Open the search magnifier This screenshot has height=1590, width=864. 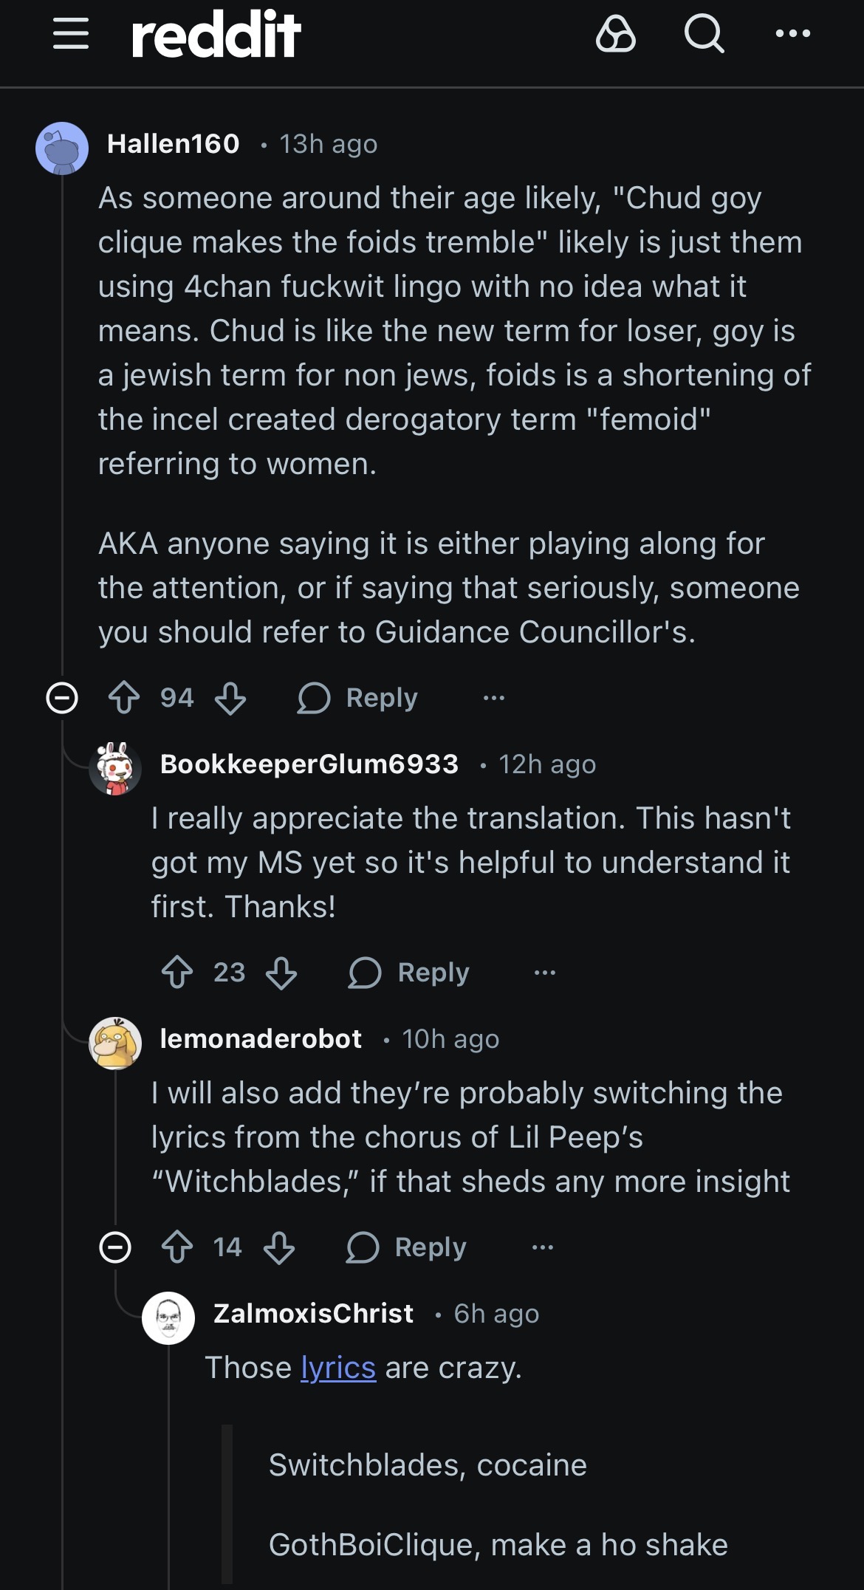pos(704,34)
